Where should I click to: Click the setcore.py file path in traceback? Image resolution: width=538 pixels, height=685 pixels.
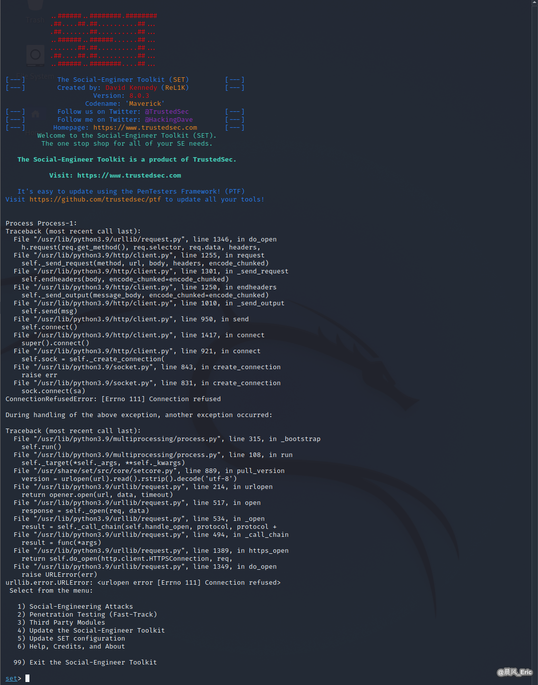click(105, 471)
